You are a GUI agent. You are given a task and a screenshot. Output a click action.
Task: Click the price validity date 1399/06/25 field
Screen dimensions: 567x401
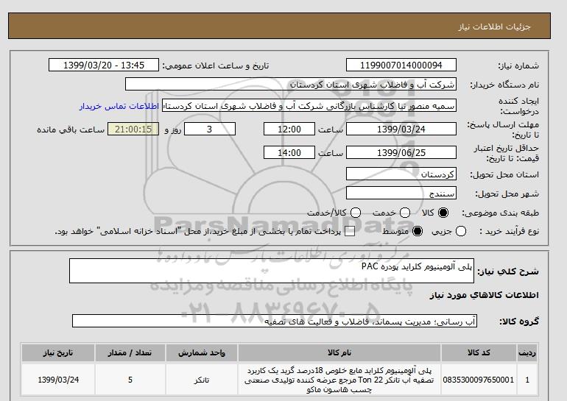(401, 153)
